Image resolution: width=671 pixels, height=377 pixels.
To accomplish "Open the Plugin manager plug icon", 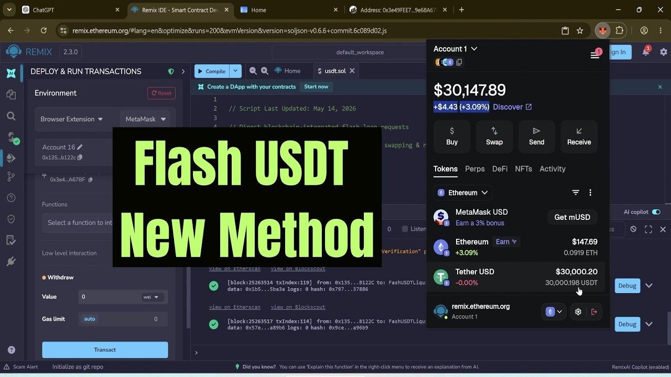I will [x=11, y=261].
